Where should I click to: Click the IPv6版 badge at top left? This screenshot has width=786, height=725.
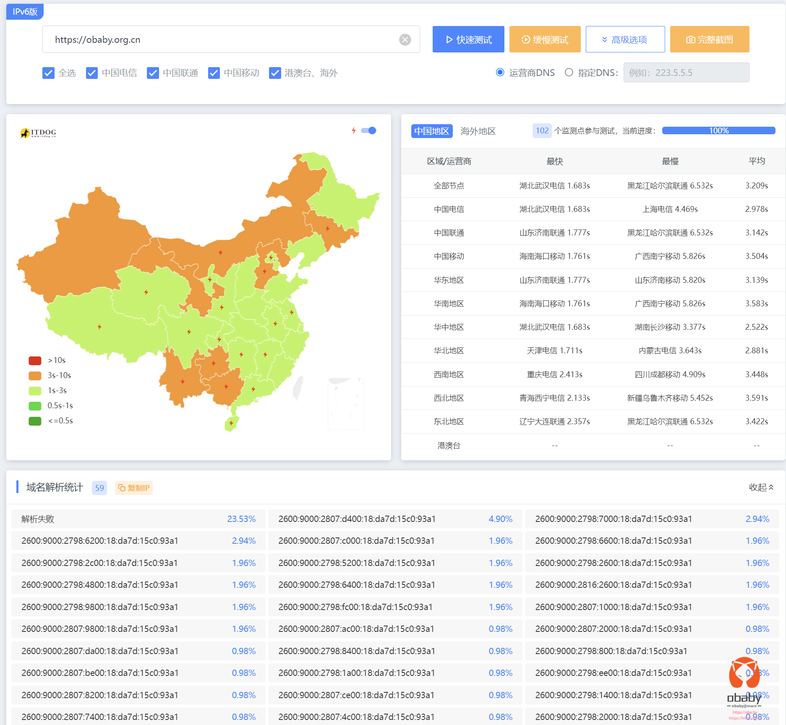[x=24, y=12]
